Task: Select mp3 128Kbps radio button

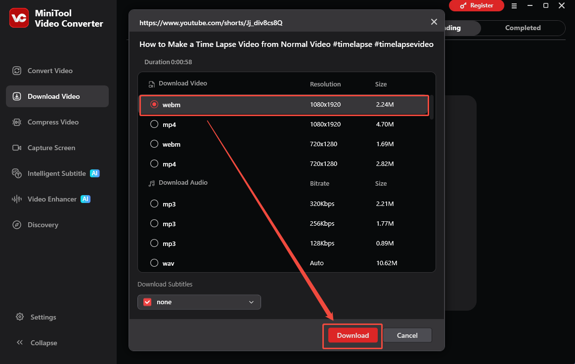Action: [x=154, y=243]
